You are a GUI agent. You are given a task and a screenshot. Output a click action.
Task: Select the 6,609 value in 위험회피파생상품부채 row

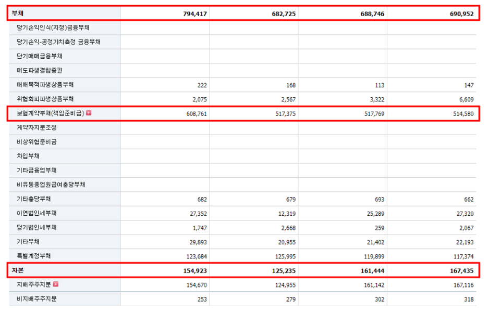click(466, 100)
